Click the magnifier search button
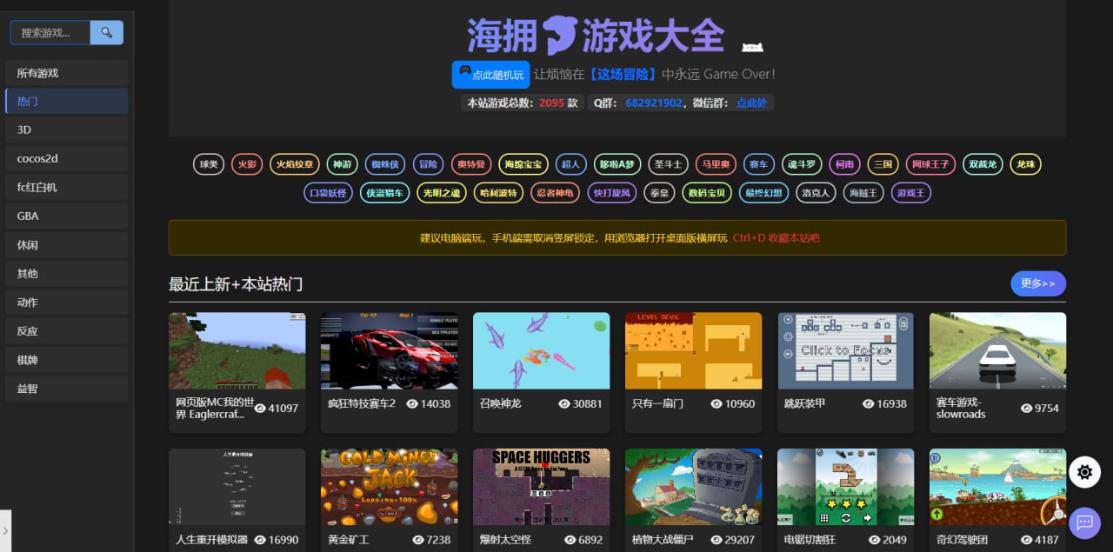This screenshot has width=1113, height=552. tap(106, 33)
